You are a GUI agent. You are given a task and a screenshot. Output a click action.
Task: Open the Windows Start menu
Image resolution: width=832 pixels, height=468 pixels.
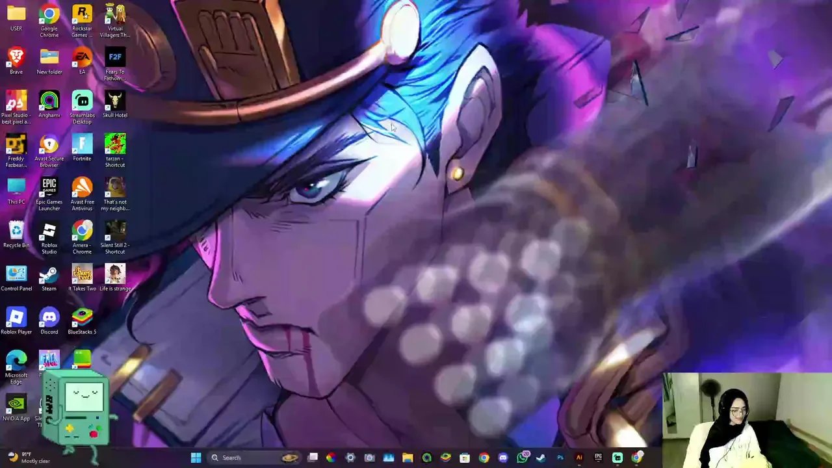pyautogui.click(x=196, y=458)
